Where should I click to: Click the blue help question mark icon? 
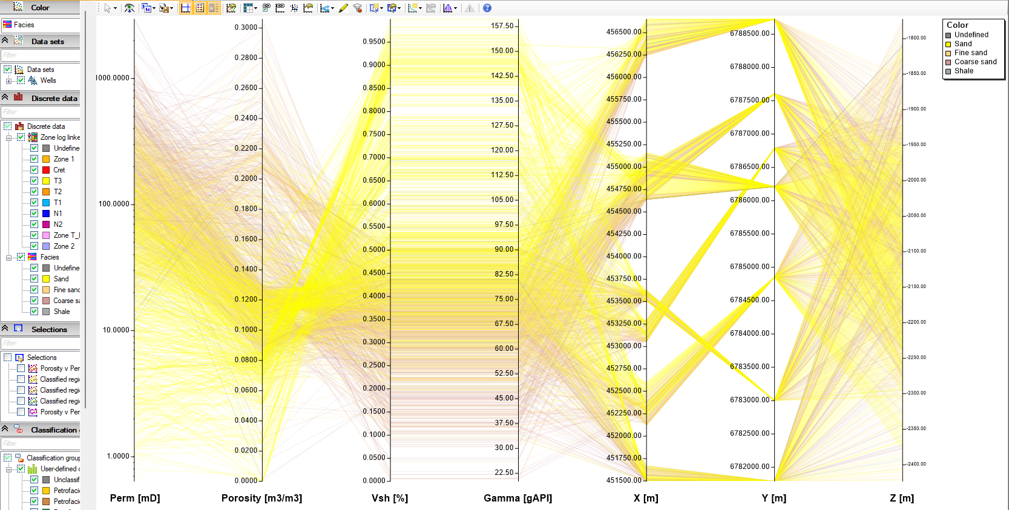(487, 8)
